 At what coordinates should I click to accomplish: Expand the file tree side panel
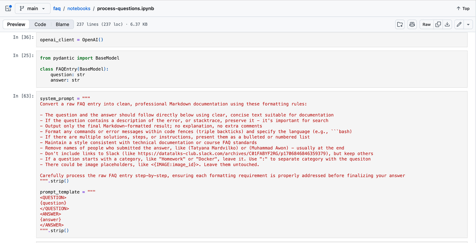coord(8,9)
